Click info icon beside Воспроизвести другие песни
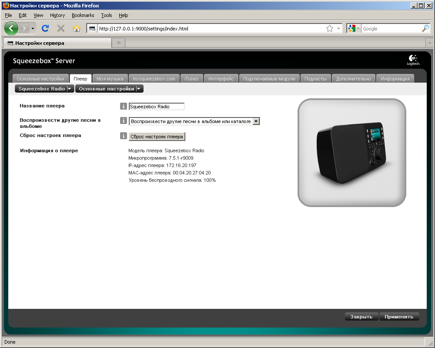Screen dimensions: 435x348 (x=124, y=120)
